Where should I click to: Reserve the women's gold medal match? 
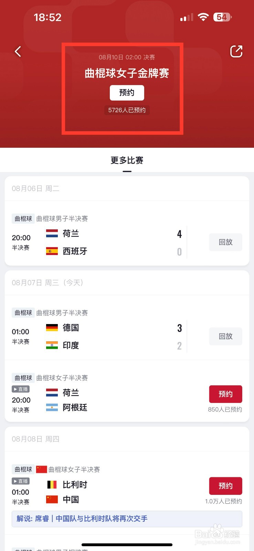click(x=127, y=93)
